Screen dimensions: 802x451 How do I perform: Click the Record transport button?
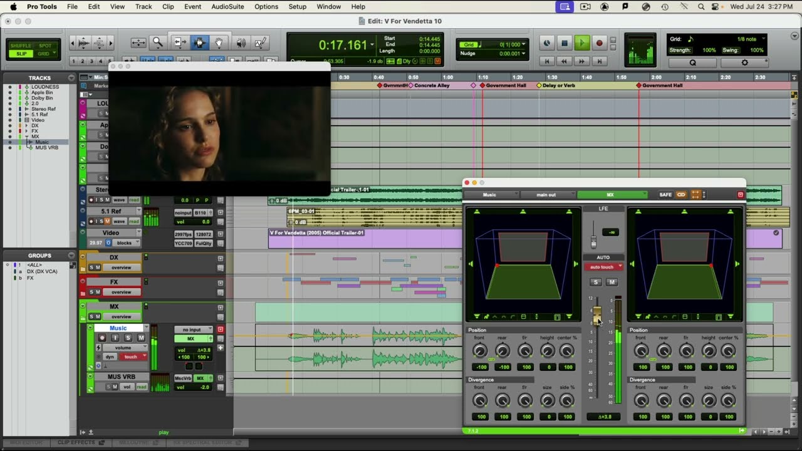[599, 43]
